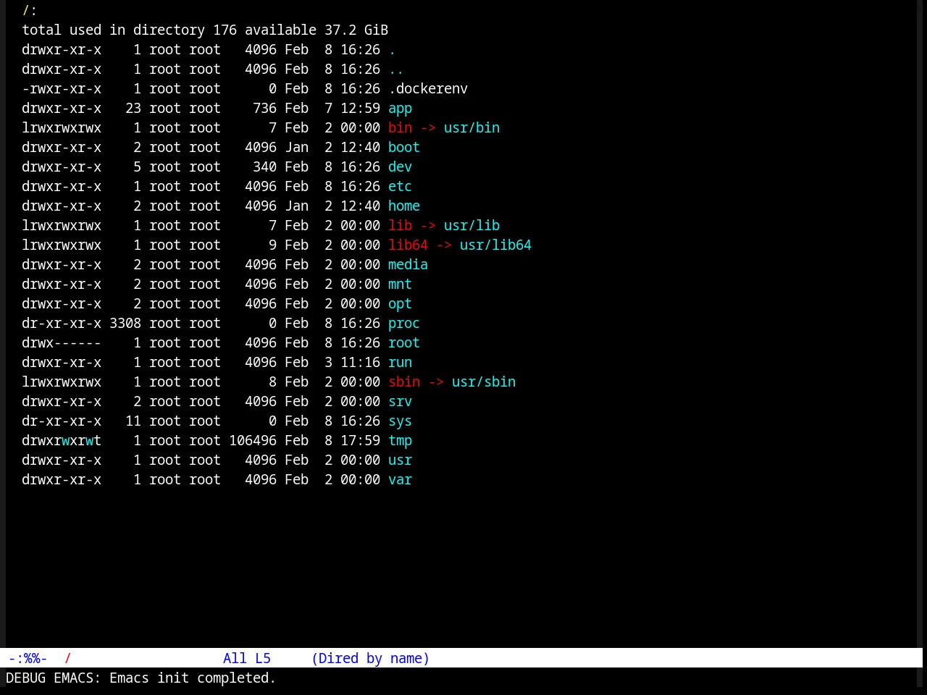Open the media directory entry
The image size is (927, 695).
[x=408, y=265]
